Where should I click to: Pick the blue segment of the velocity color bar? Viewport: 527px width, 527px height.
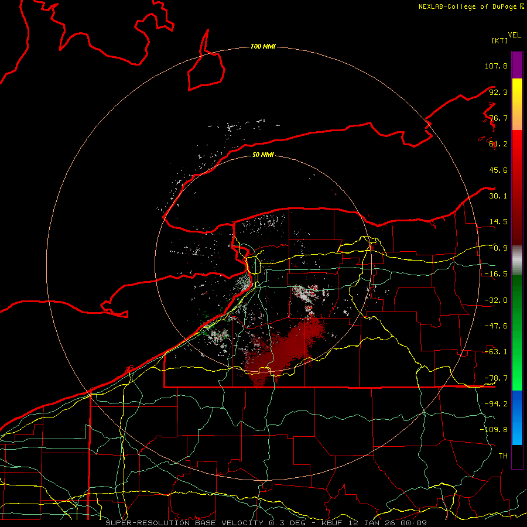tap(517, 418)
